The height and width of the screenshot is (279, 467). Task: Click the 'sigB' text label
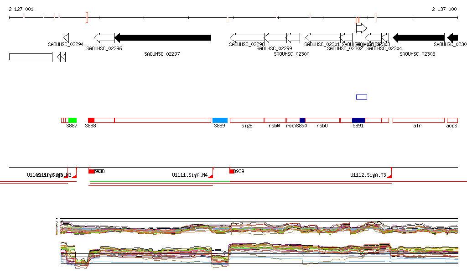247,126
